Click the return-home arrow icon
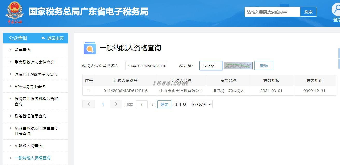 pos(43,38)
